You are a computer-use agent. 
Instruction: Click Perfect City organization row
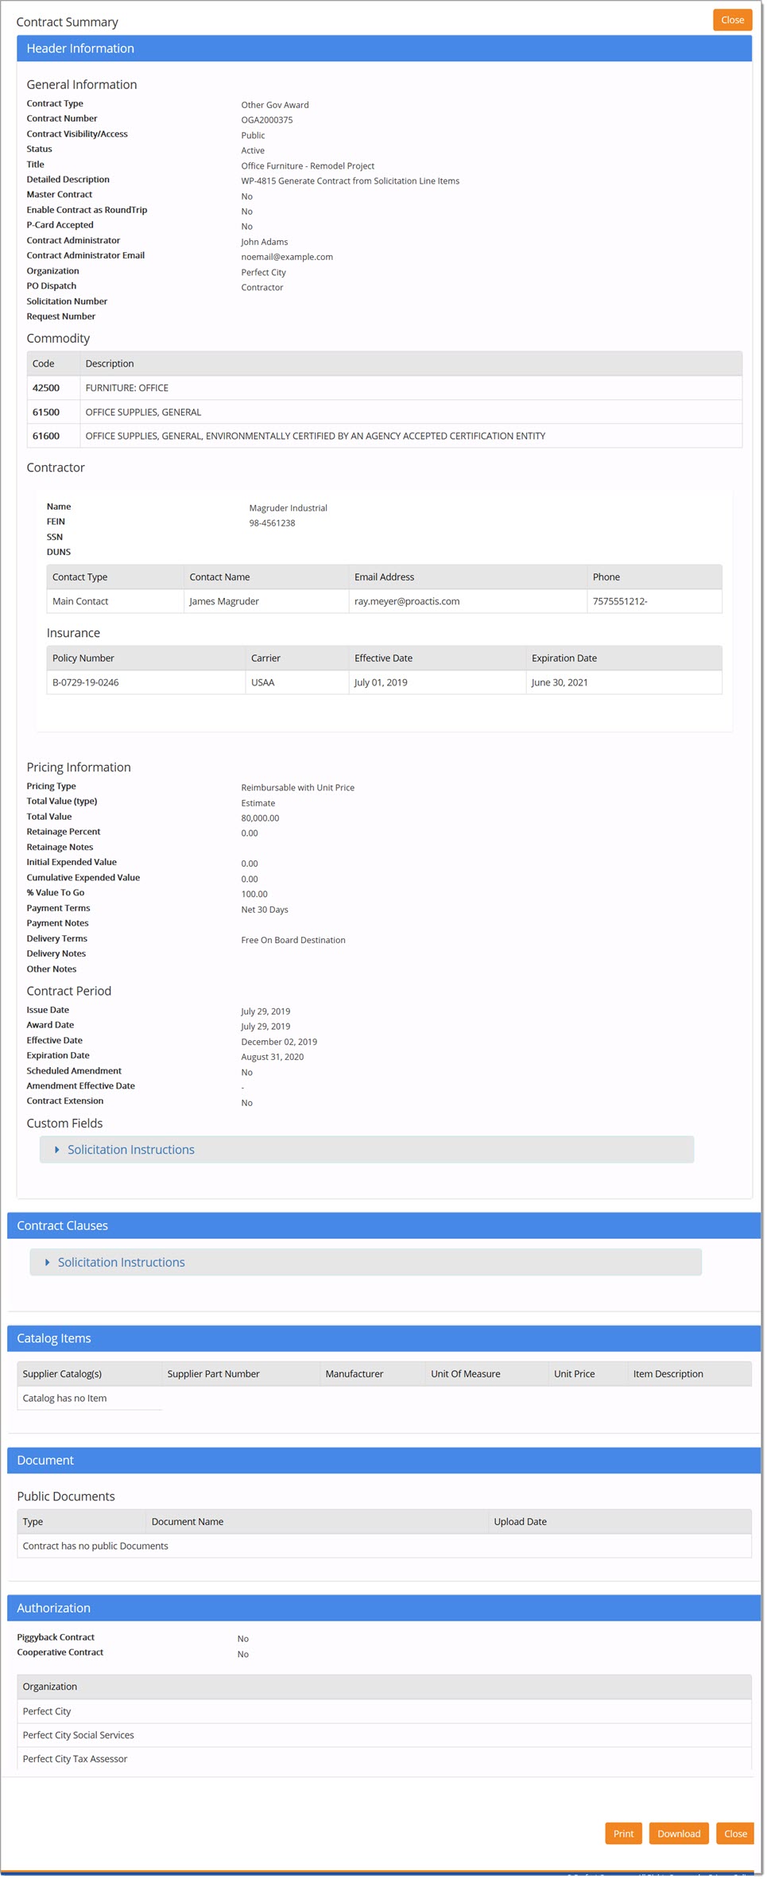click(x=384, y=1711)
